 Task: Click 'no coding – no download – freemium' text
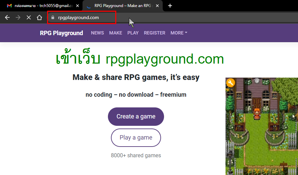click(136, 95)
